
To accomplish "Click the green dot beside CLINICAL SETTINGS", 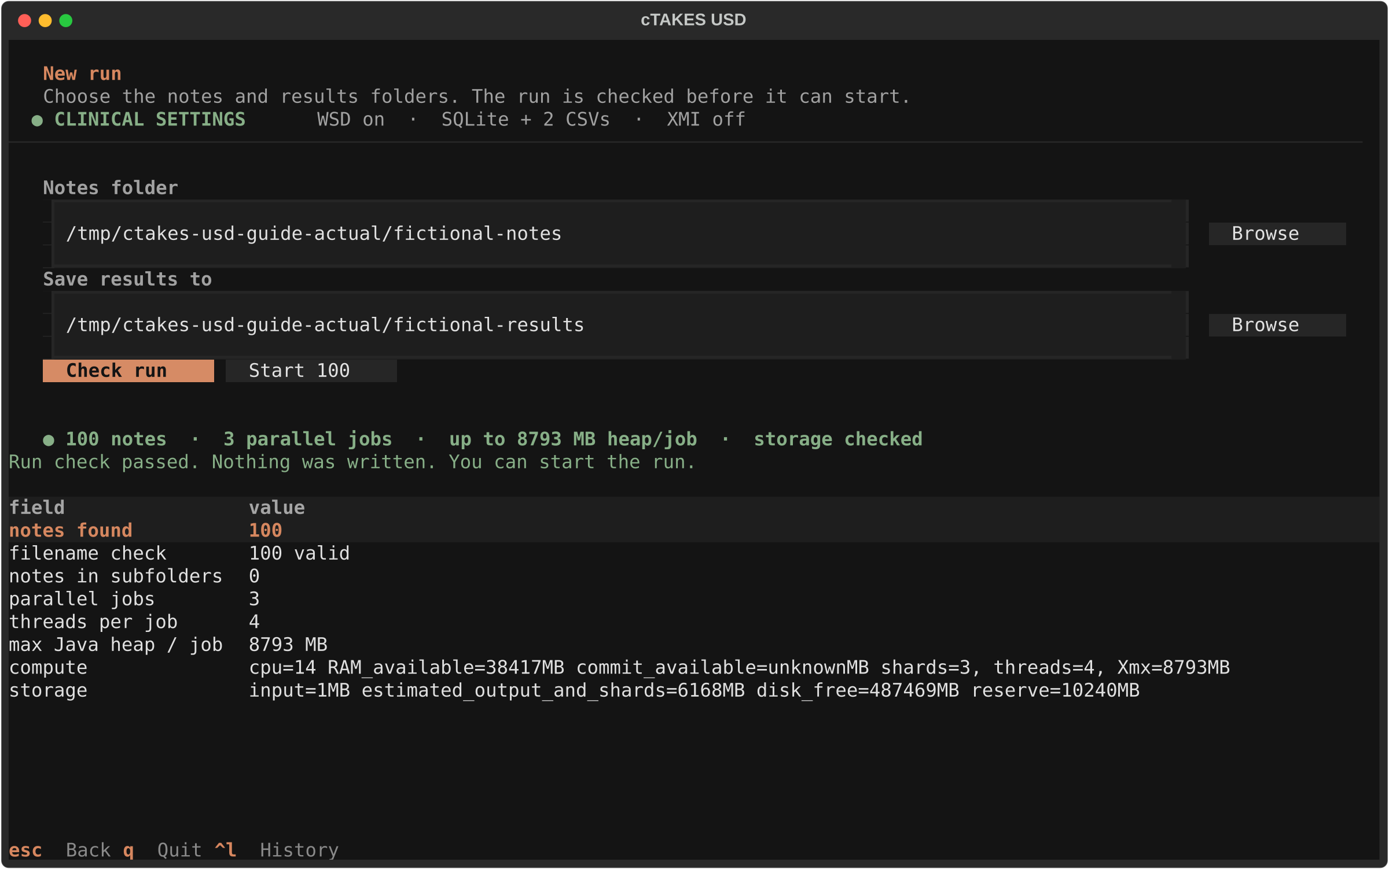I will pos(37,120).
